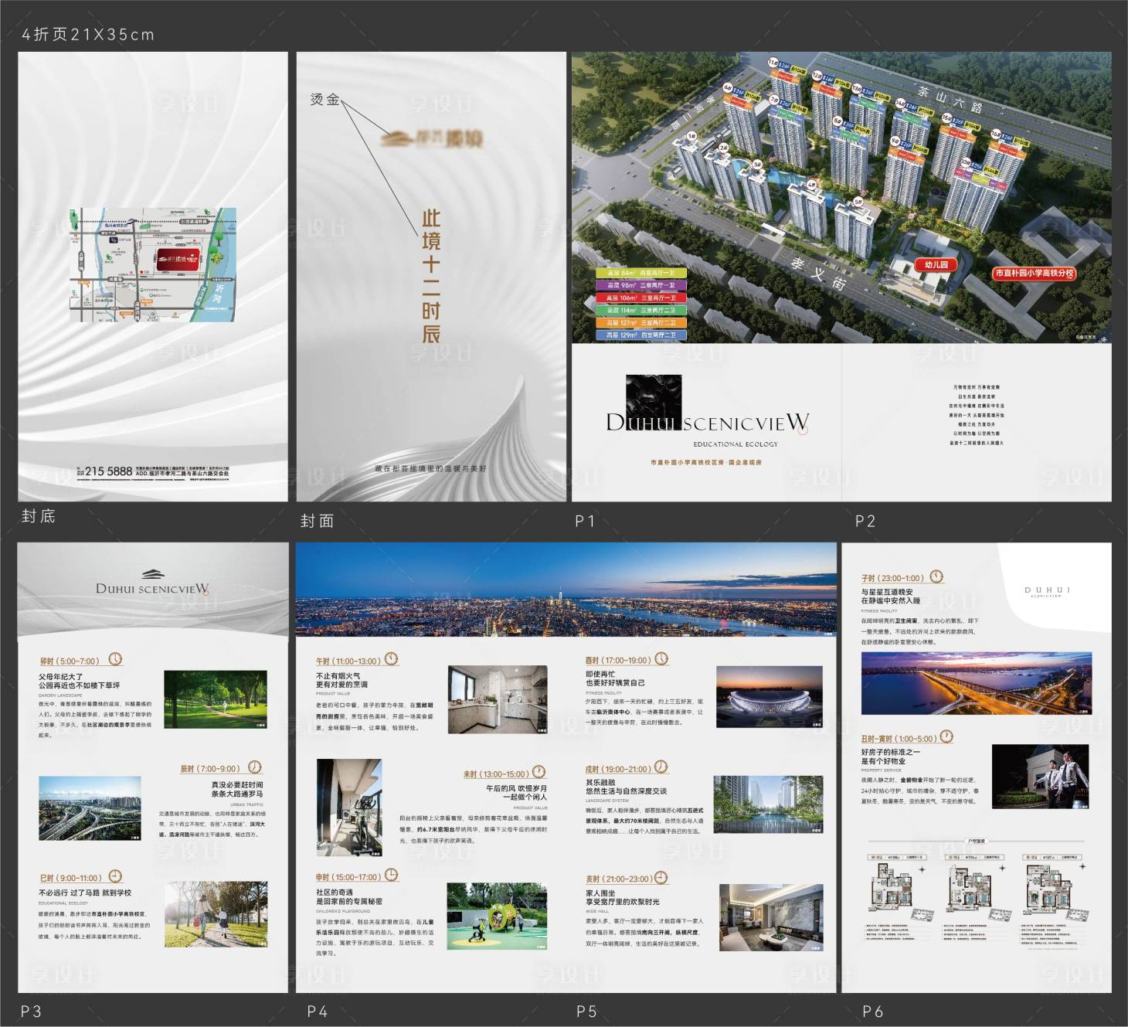Open the aerial community render image

pyautogui.click(x=841, y=197)
